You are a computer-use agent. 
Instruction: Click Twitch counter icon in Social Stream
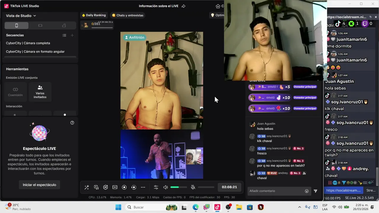(x=365, y=24)
